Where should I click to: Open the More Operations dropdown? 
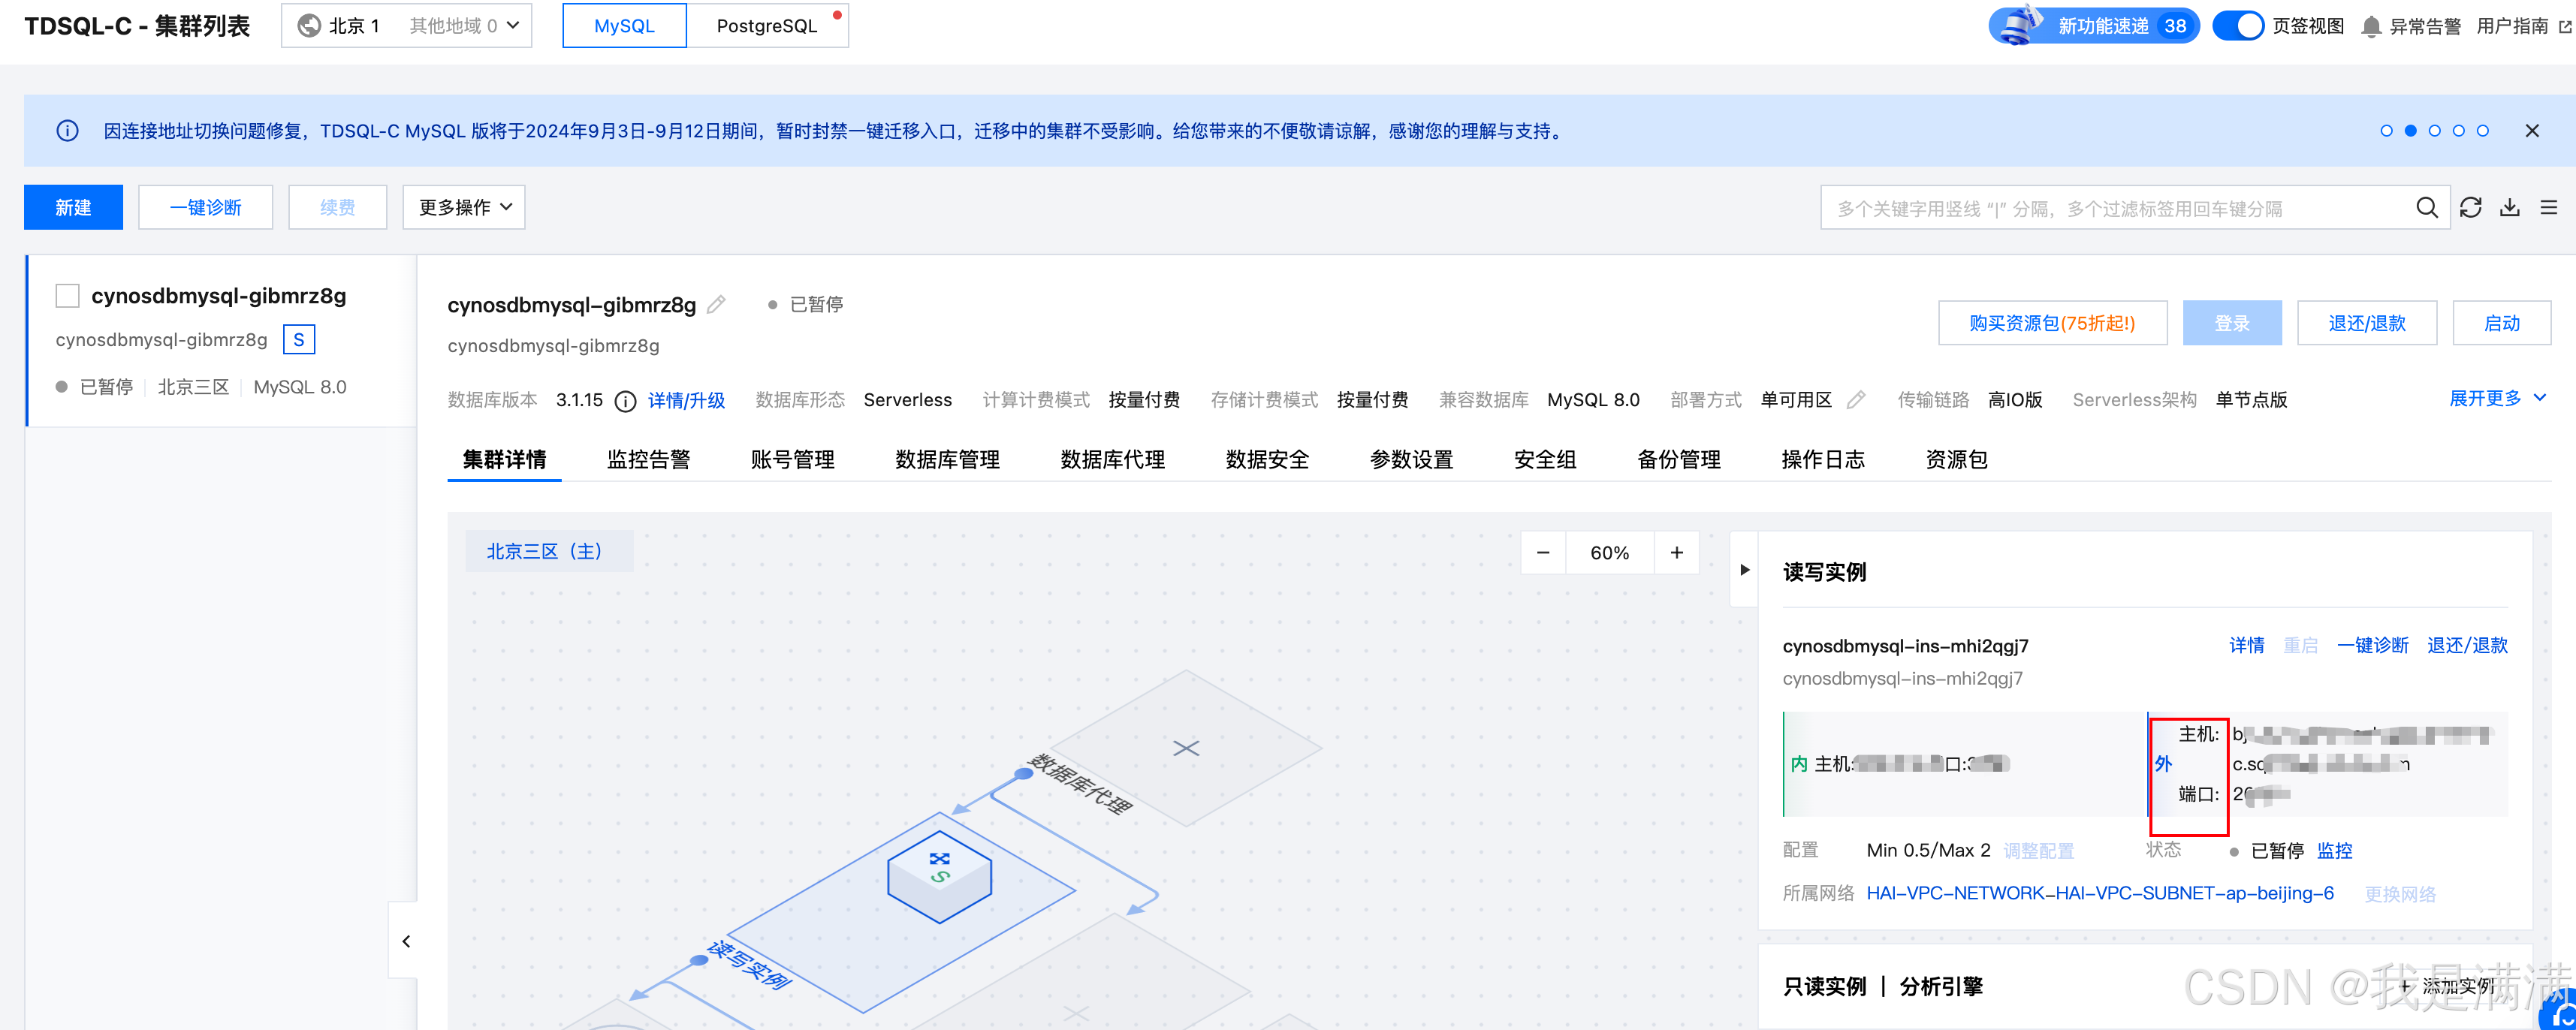click(464, 207)
